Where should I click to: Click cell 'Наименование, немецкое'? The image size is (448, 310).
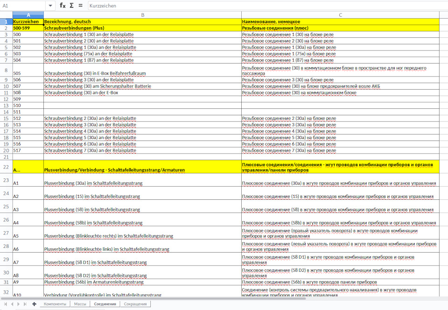tap(340, 21)
